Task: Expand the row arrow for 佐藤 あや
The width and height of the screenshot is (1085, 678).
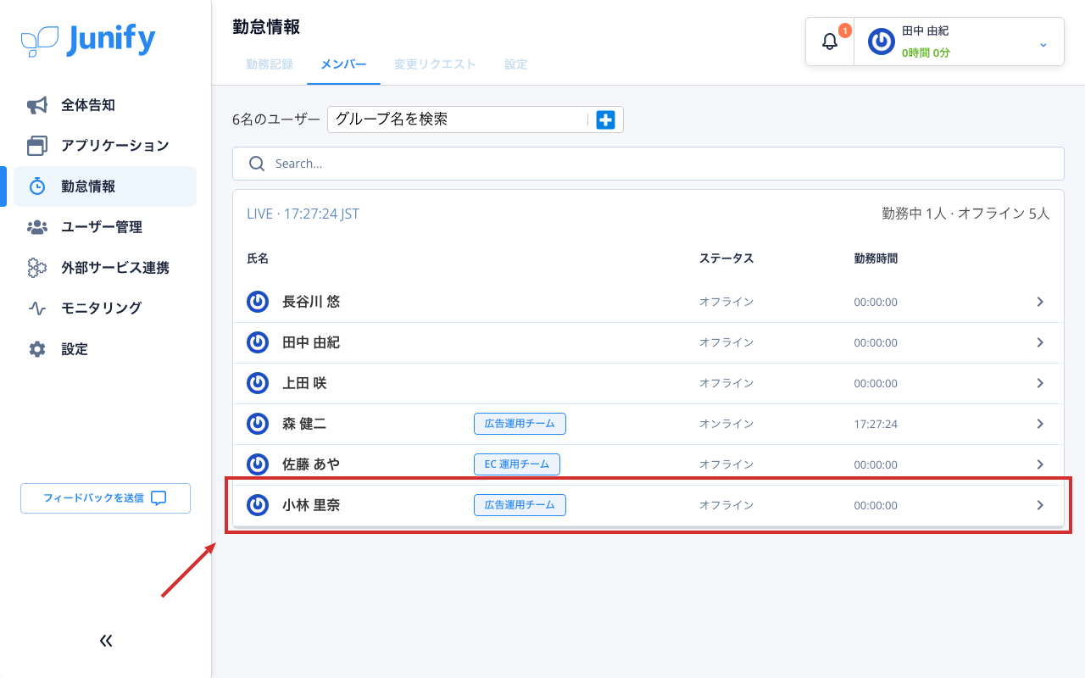Action: tap(1040, 464)
